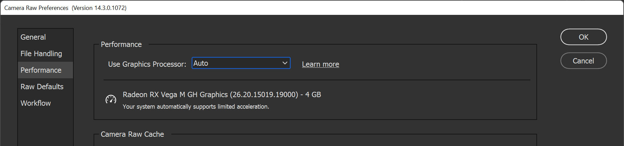Switch to File Handling preferences
This screenshot has width=624, height=146.
coord(41,54)
